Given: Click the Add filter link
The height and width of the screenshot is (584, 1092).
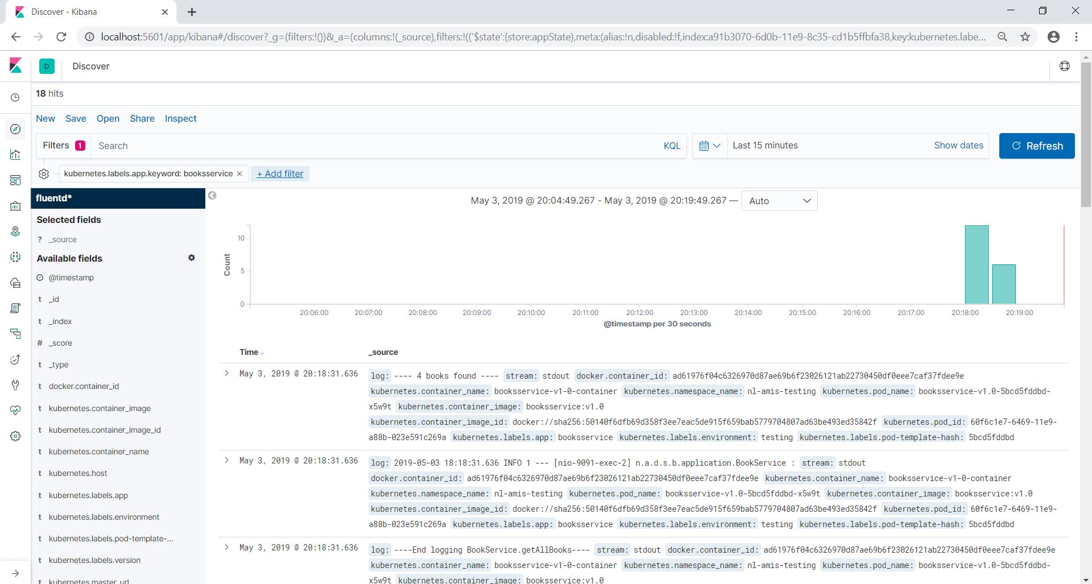Looking at the screenshot, I should click(x=280, y=174).
